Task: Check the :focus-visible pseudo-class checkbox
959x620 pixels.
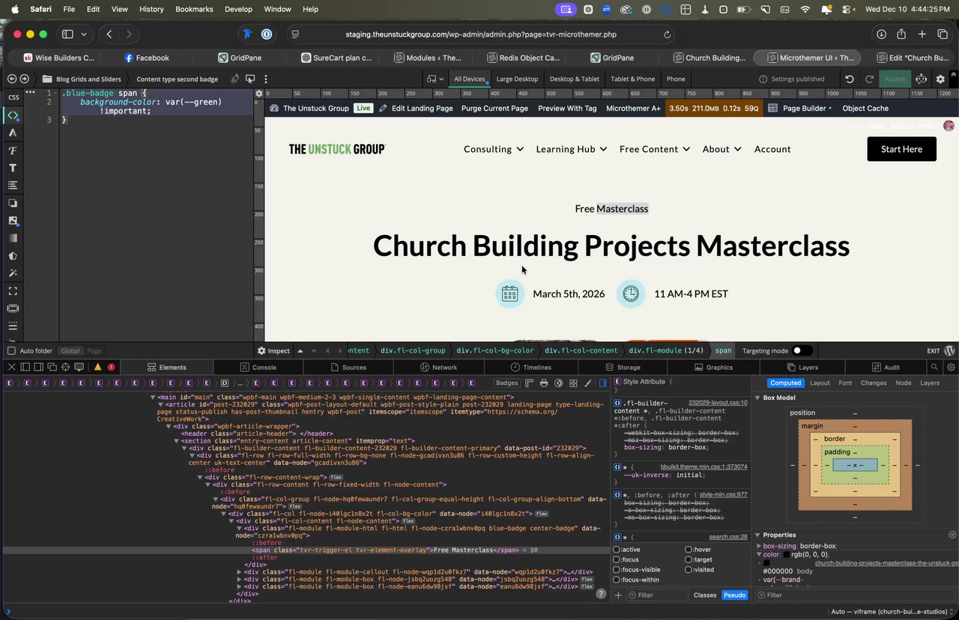Action: tap(617, 570)
